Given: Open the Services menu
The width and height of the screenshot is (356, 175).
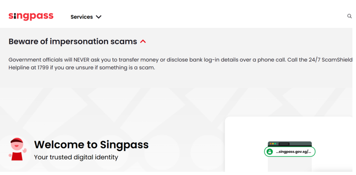Looking at the screenshot, I should [82, 17].
